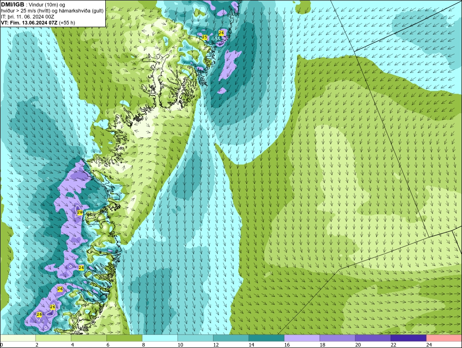Click the legend scale value "12"
462x348 pixels.
pos(216,345)
